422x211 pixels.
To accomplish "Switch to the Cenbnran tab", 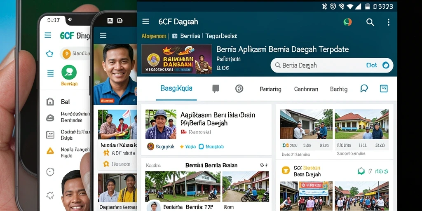I will pos(306,89).
